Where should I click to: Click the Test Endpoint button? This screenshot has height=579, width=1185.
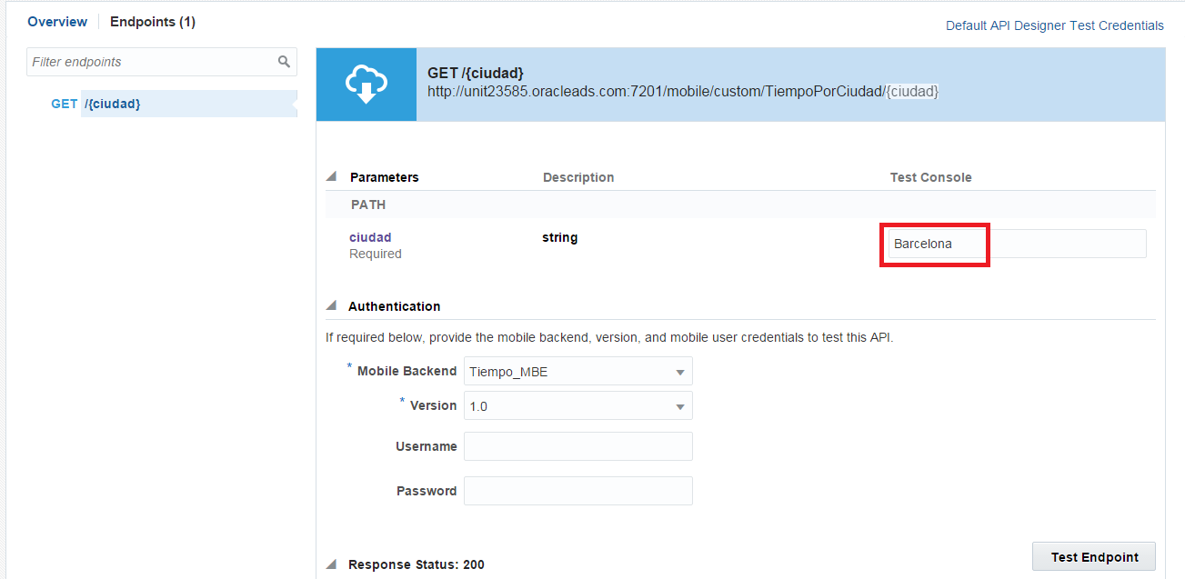click(1094, 557)
